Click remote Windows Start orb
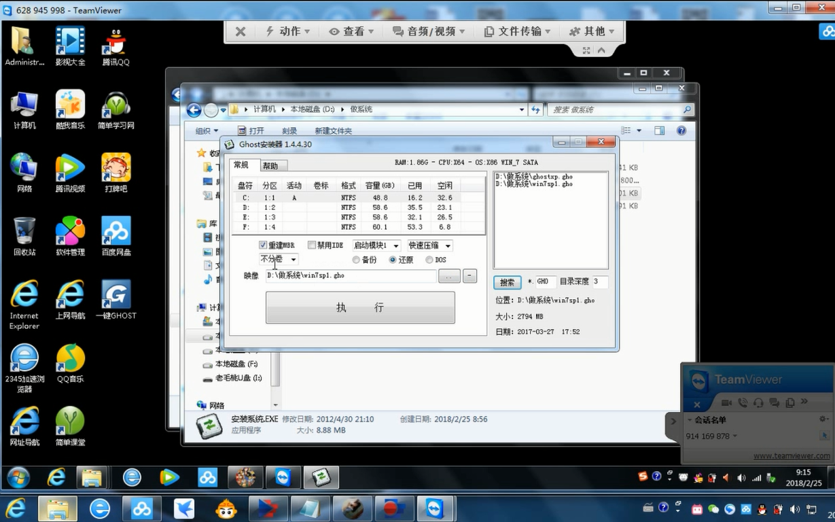Screen dimensions: 835x522 [x=18, y=478]
